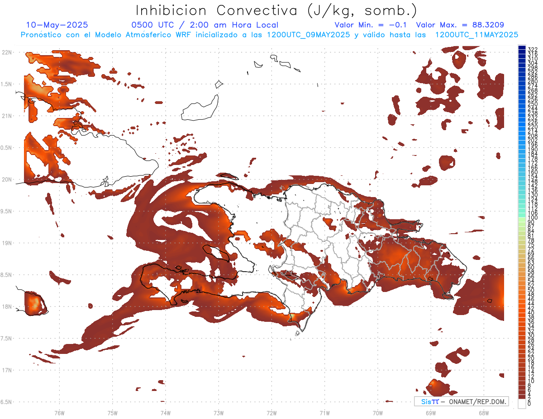Click the "322" colorbar value
This screenshot has height=419, width=543.
coord(533,49)
